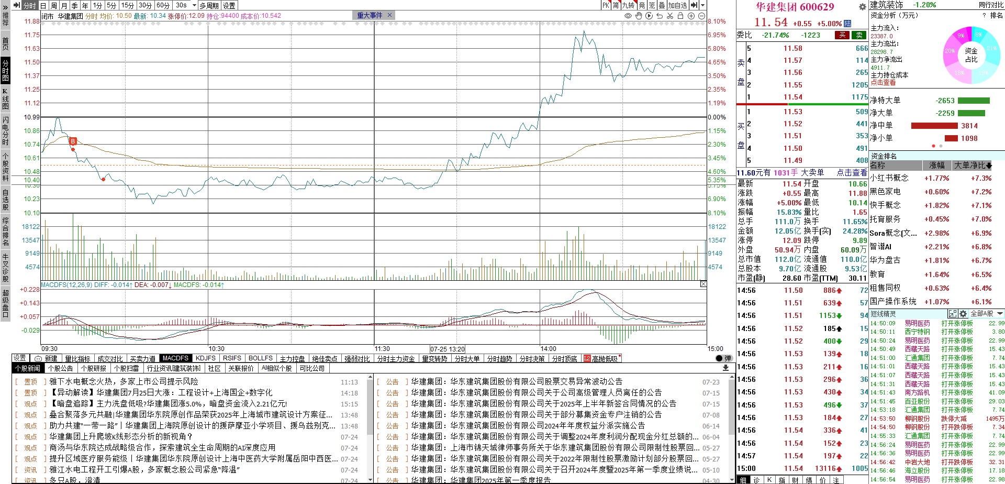1005x484 pixels.
Task: Click the 买 buy button
Action: tap(842, 35)
